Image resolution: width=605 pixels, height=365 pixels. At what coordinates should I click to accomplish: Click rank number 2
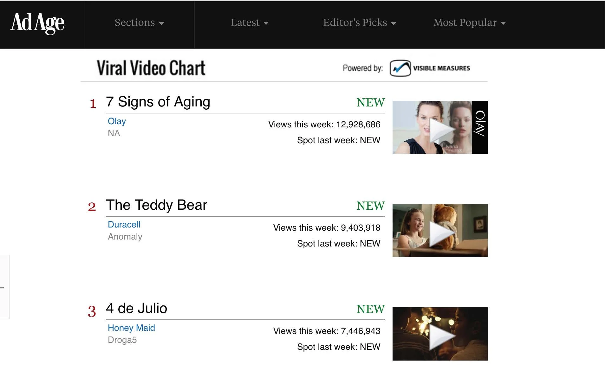[x=92, y=207]
